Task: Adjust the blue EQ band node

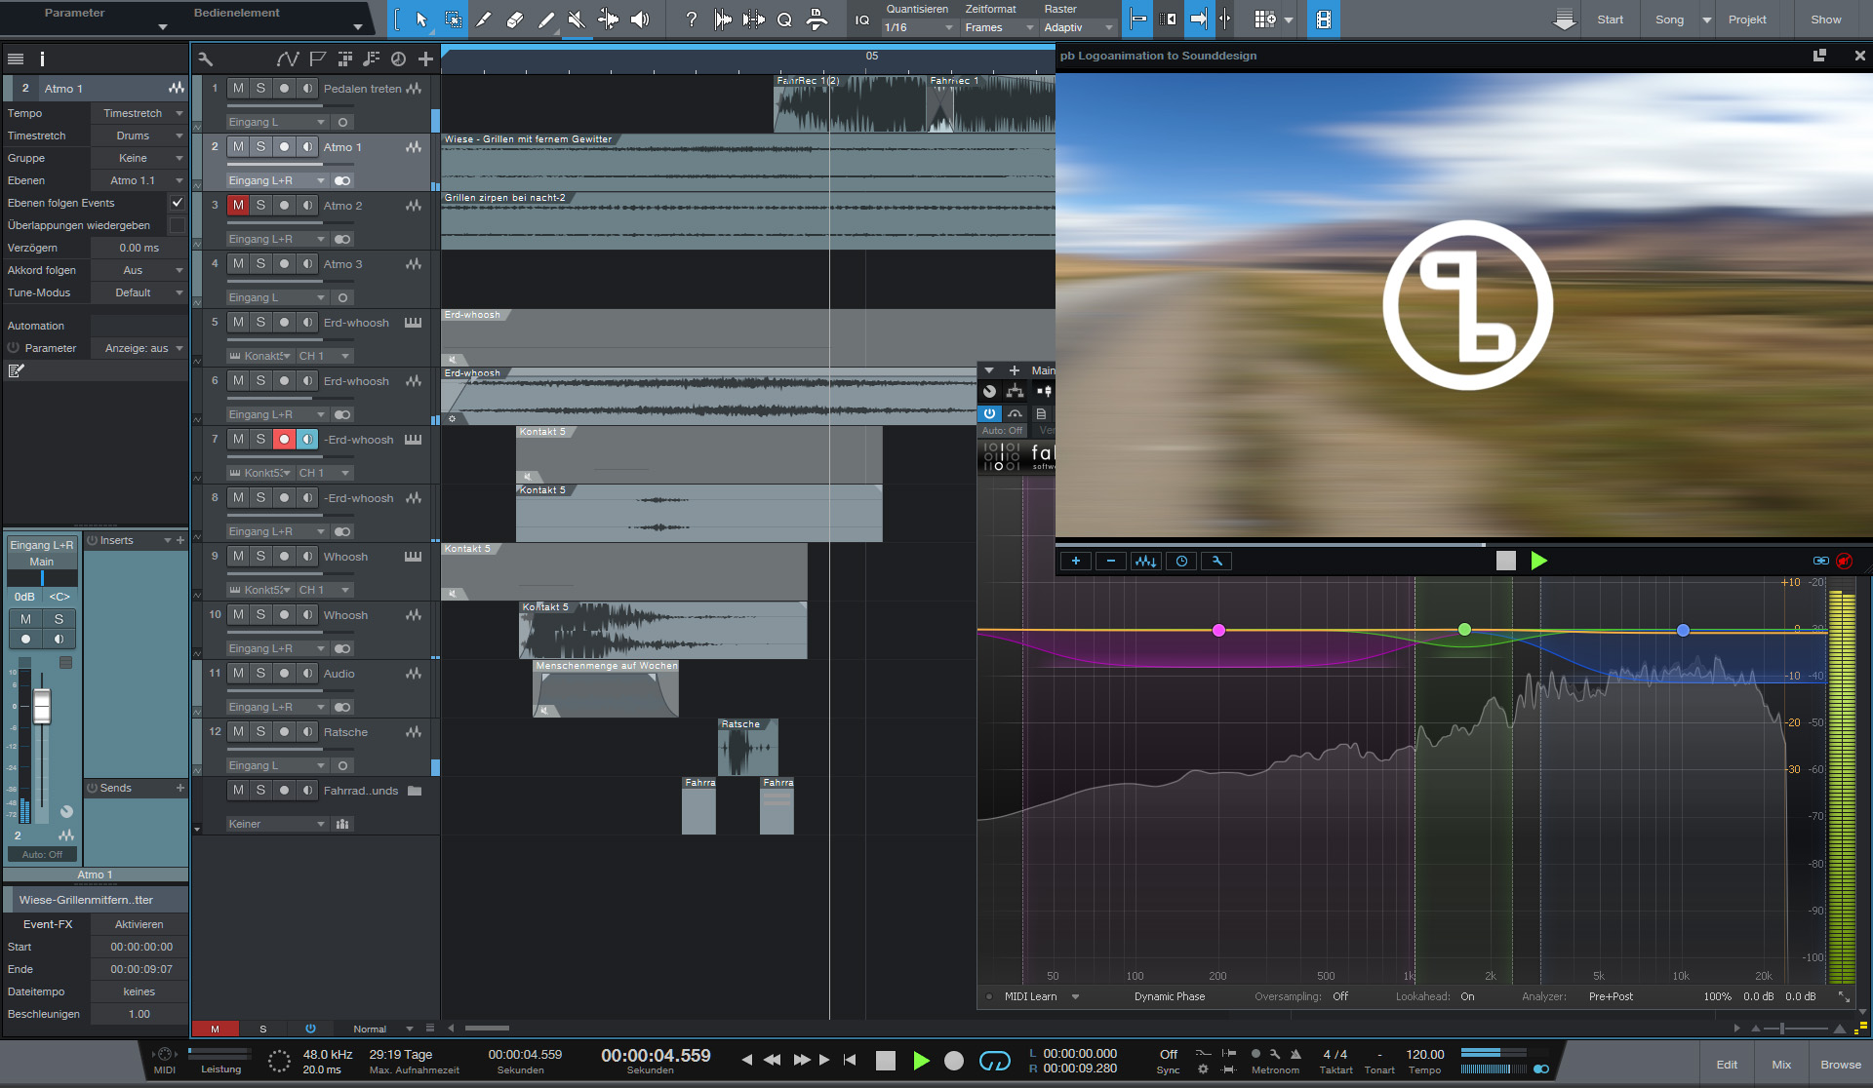Action: 1683,631
